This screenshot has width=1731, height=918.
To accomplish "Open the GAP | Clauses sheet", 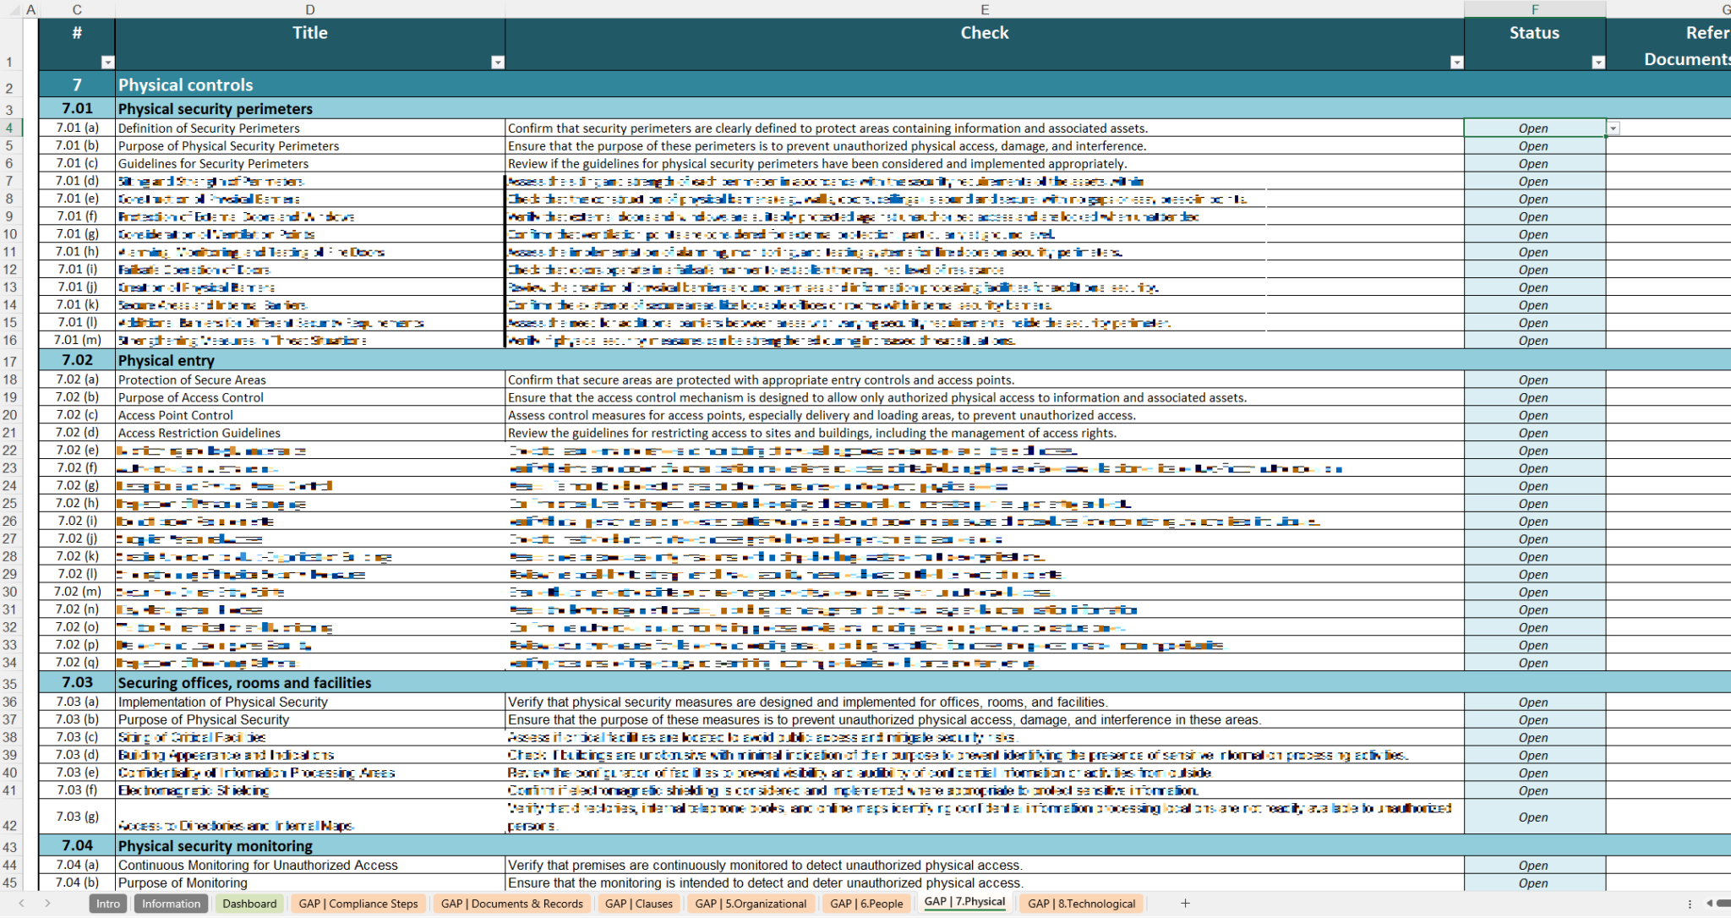I will pos(639,903).
